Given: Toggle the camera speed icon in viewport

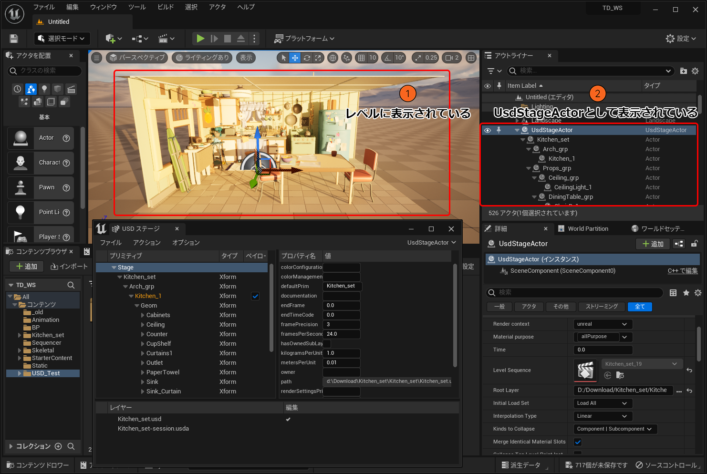Looking at the screenshot, I should pyautogui.click(x=450, y=58).
